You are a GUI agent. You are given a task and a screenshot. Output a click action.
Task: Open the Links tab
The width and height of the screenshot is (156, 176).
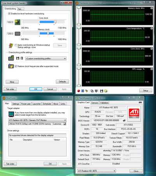point(63,104)
